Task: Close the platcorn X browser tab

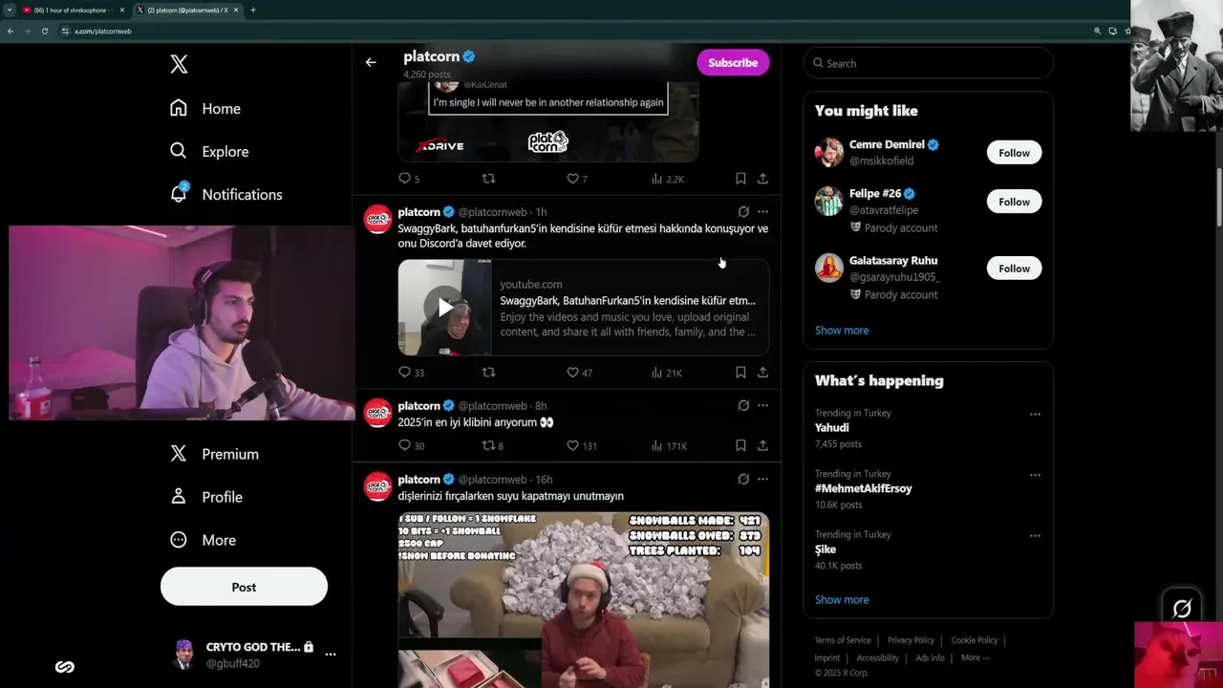Action: 237,10
